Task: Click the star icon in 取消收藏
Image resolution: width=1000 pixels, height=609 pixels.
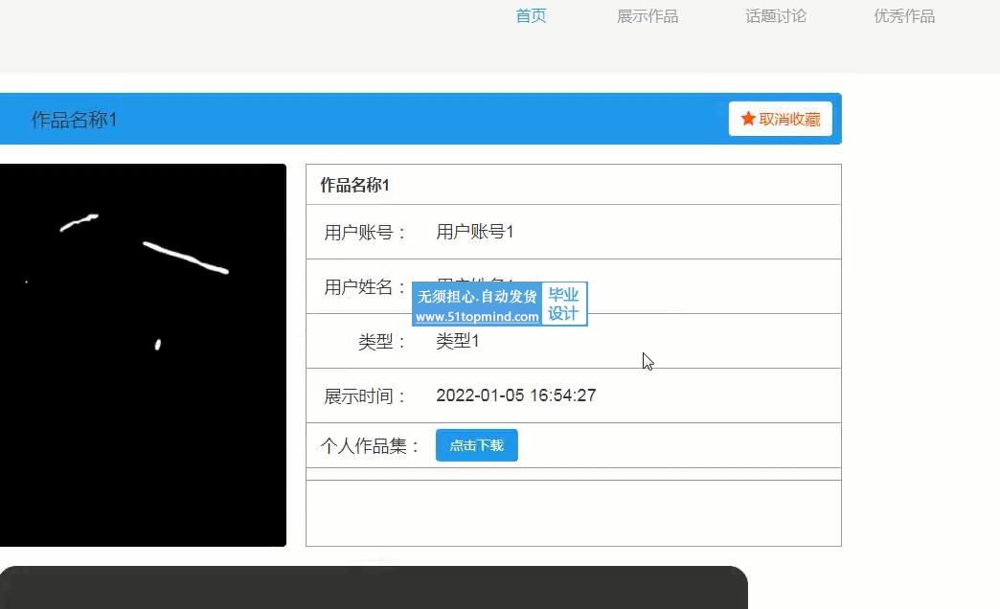Action: (748, 119)
